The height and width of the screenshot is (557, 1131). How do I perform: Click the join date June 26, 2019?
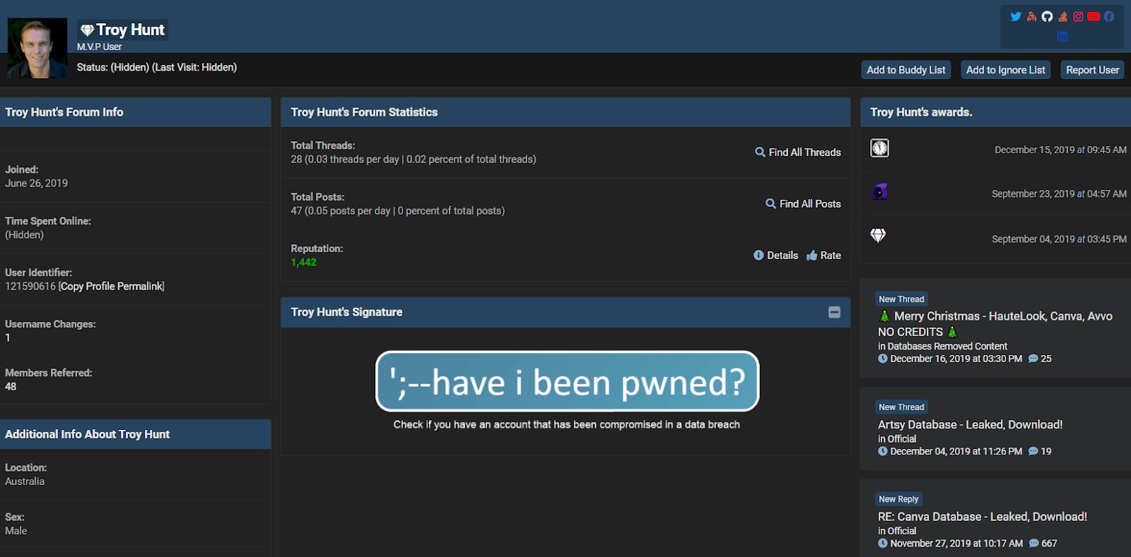pos(36,183)
